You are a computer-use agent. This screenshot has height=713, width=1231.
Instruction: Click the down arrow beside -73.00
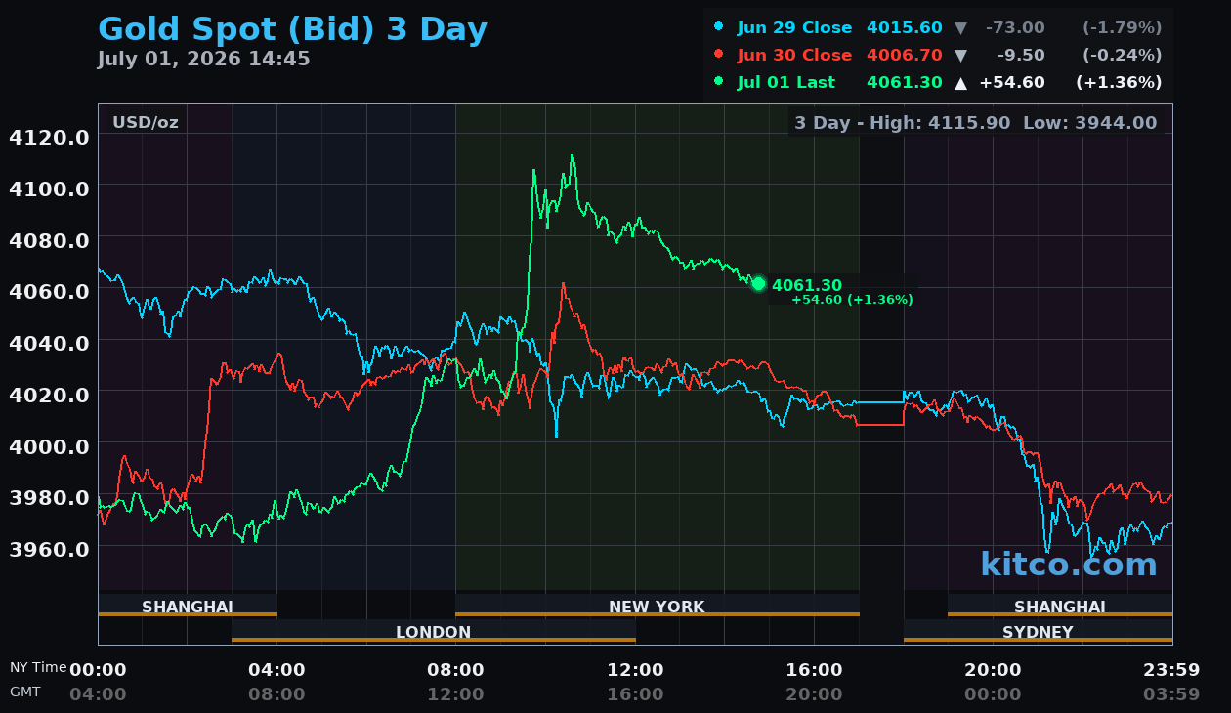click(960, 27)
